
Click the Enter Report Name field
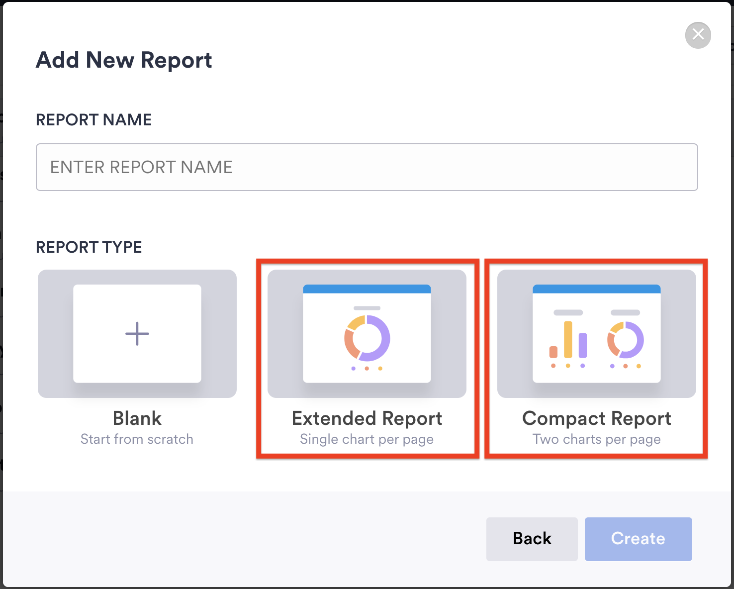pos(367,167)
